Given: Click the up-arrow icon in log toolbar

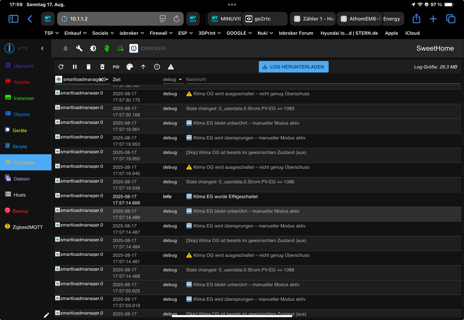Looking at the screenshot, I should click(x=143, y=67).
